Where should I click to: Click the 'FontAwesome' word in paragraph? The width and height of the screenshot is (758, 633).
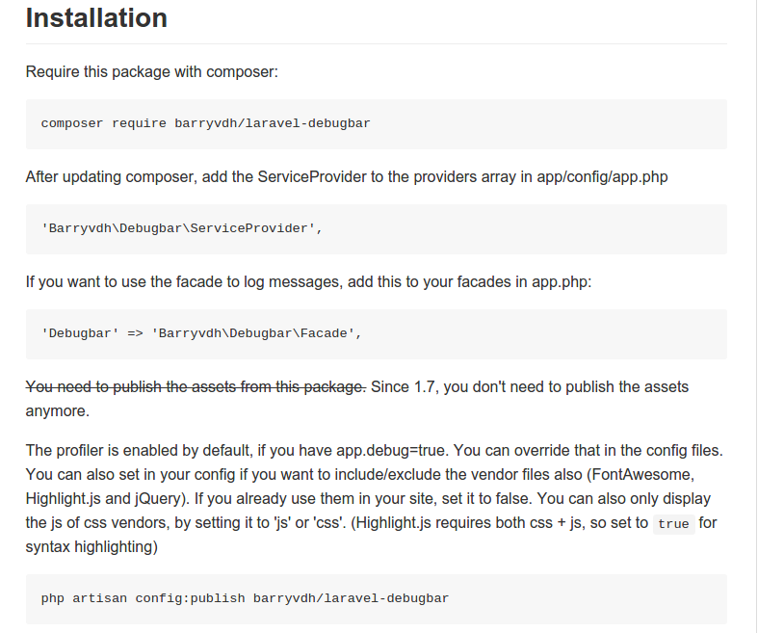642,474
